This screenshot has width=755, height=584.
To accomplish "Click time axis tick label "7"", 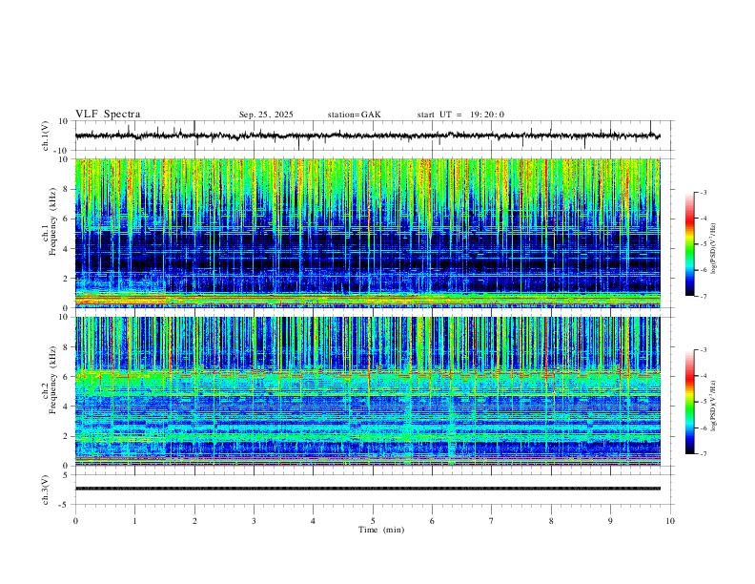I will coord(492,521).
